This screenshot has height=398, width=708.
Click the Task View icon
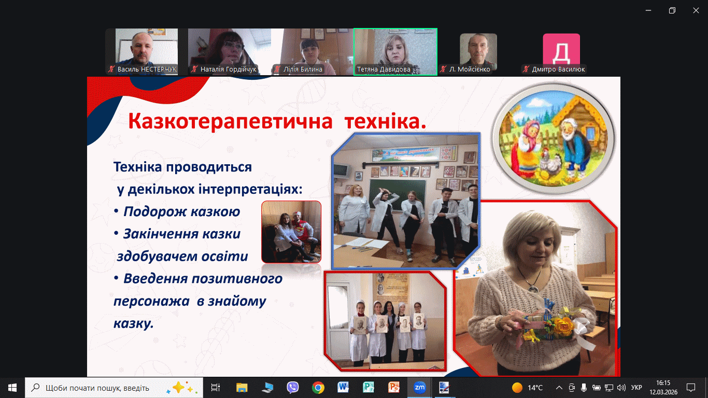(x=216, y=387)
